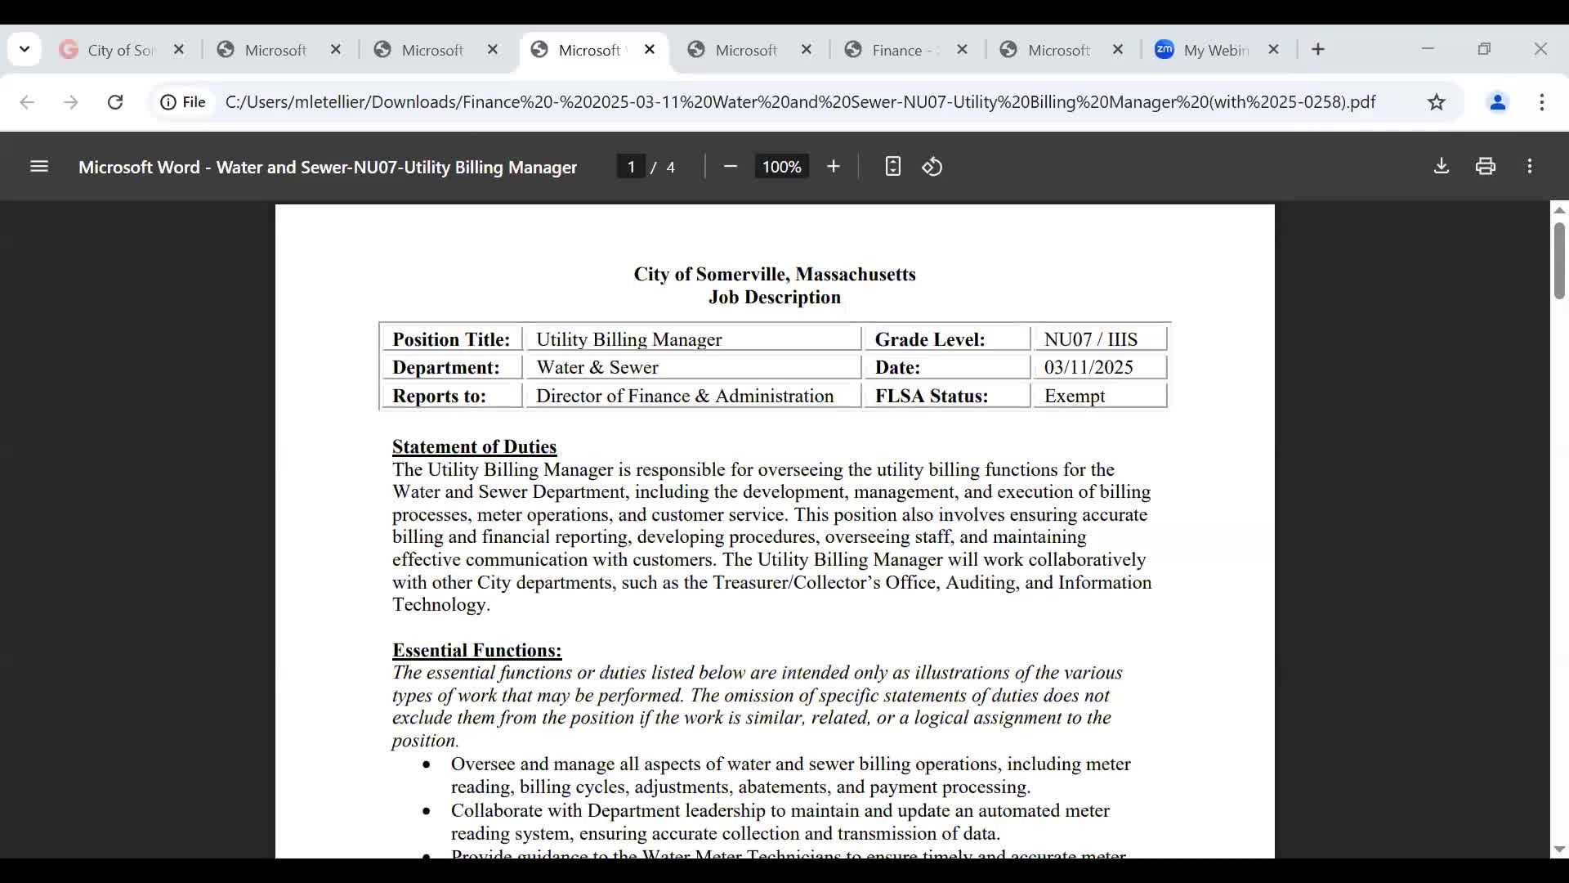This screenshot has width=1569, height=883.
Task: Click the Water & Sewer department cell
Action: tap(693, 367)
